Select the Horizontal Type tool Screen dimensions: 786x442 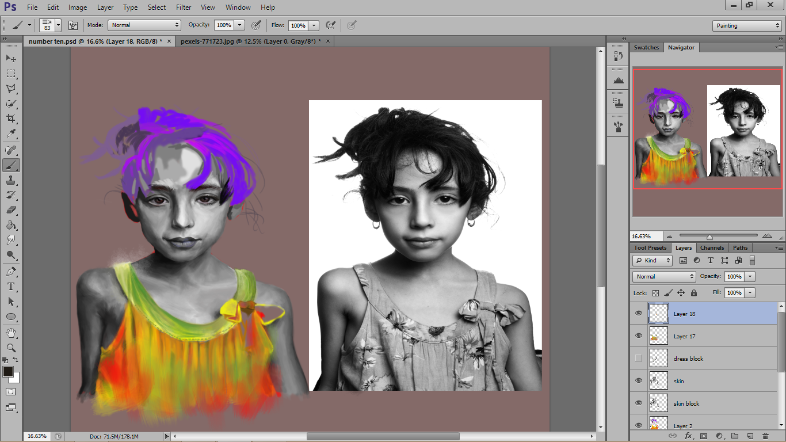(x=11, y=287)
